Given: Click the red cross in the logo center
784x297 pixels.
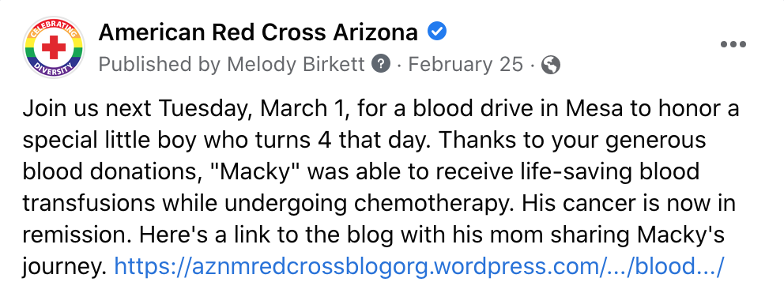Looking at the screenshot, I should (54, 47).
